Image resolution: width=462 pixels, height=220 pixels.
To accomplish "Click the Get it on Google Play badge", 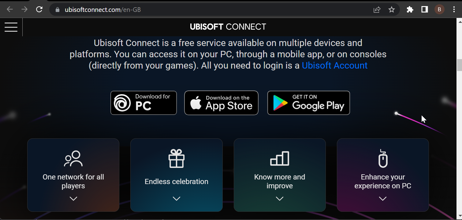I will click(308, 103).
